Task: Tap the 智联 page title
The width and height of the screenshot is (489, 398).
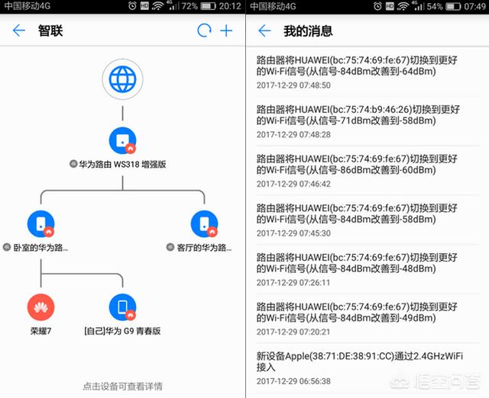Action: [50, 30]
